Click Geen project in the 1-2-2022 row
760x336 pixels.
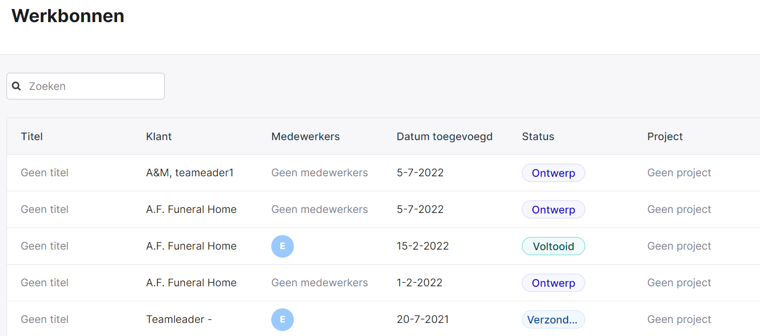pos(679,283)
